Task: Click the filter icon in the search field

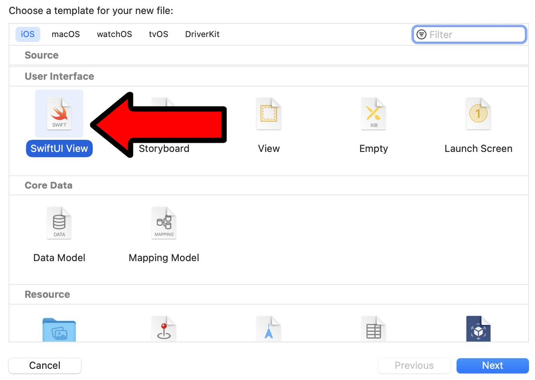Action: click(421, 34)
